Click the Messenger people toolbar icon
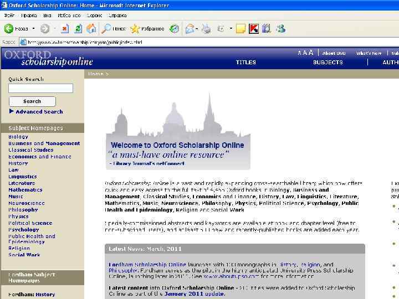 coord(281,29)
